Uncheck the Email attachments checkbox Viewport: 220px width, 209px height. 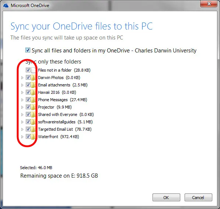coord(28,85)
